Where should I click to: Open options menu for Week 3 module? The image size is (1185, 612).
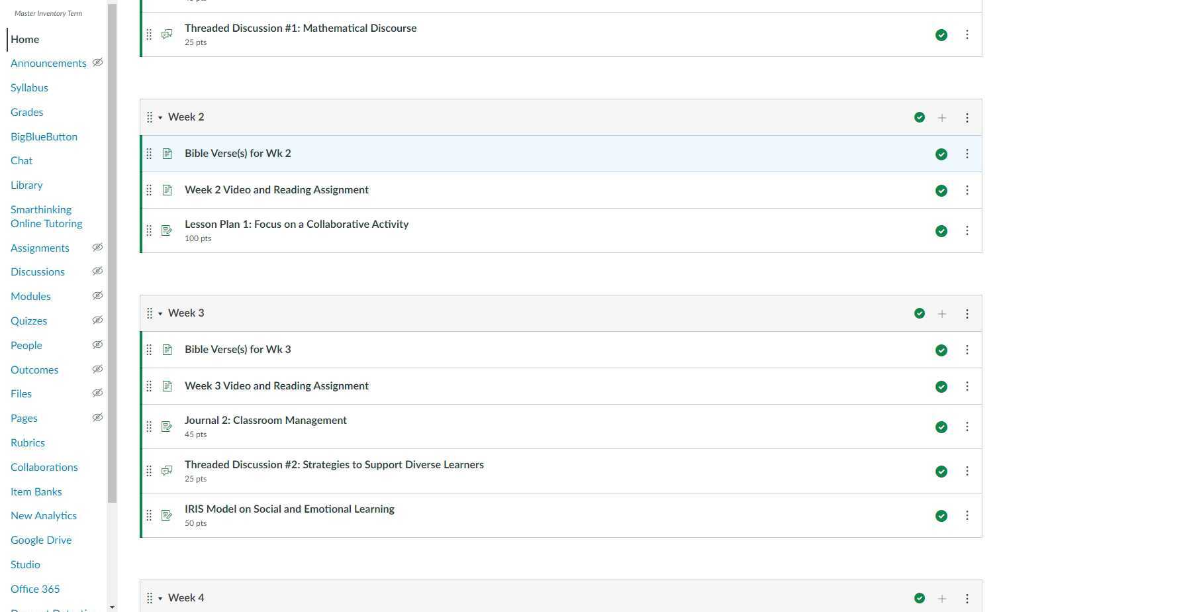coord(967,314)
